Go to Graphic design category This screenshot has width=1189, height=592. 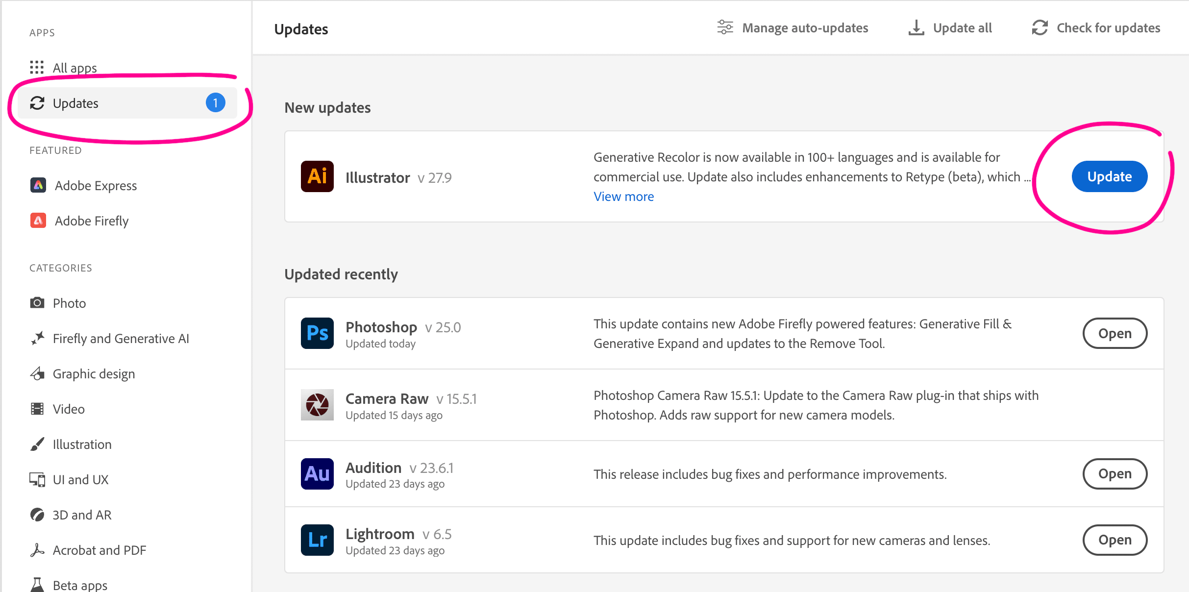(94, 374)
